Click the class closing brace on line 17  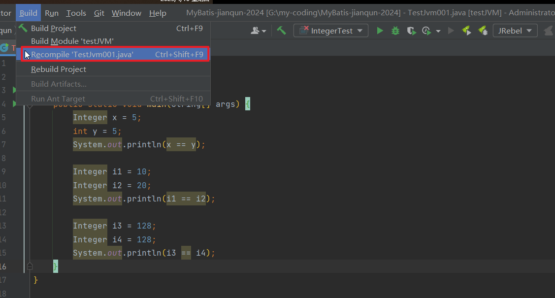click(x=35, y=280)
